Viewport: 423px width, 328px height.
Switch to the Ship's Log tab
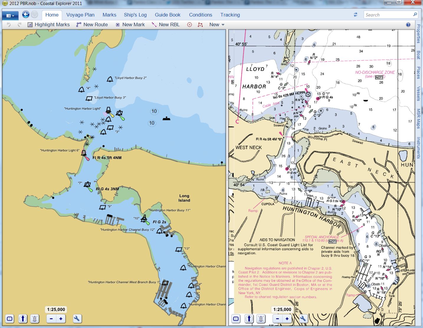pyautogui.click(x=135, y=15)
